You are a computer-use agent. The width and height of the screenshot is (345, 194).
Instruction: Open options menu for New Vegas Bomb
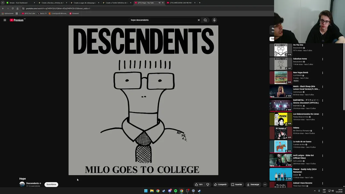(x=322, y=73)
